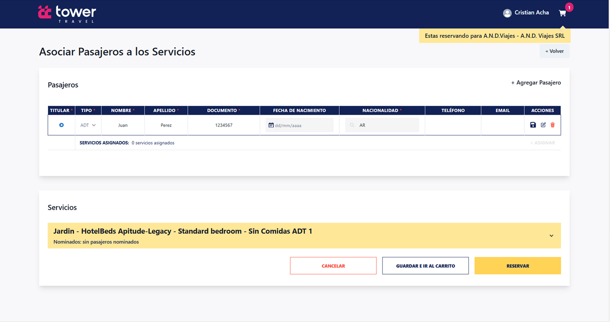Click the Jardin HotelBeds service title
This screenshot has width=610, height=322.
click(x=183, y=231)
